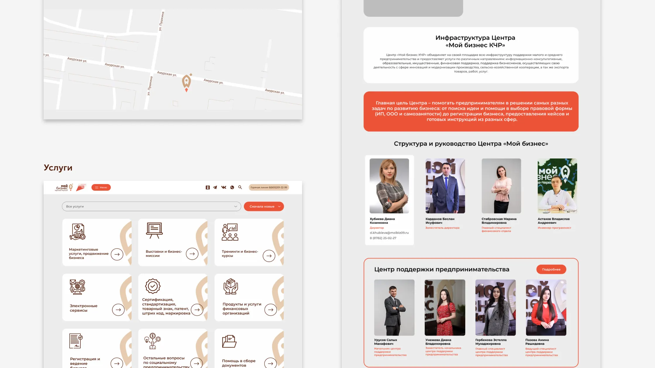Click arrow on Сертификация, стандартизация card
Screen dimensions: 655x368
197,310
